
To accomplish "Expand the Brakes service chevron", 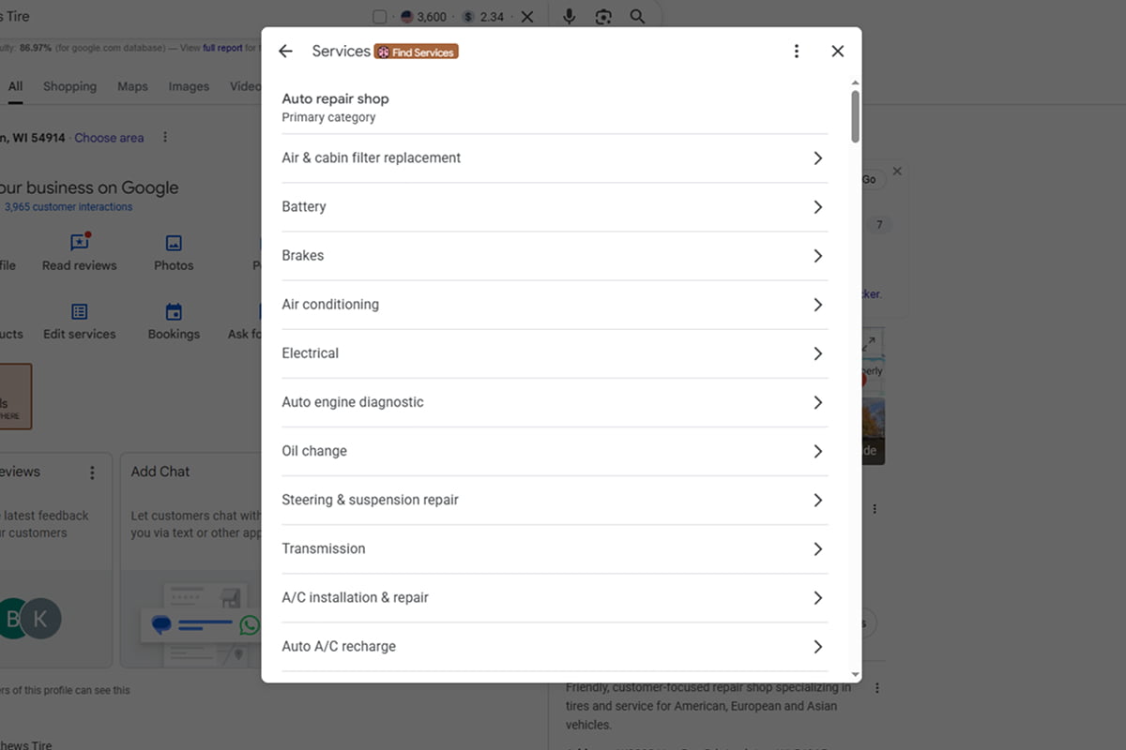I will [x=817, y=256].
